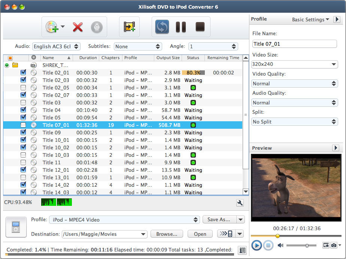This screenshot has width=346, height=259.
Task: Click the Browse button
Action: (x=167, y=234)
